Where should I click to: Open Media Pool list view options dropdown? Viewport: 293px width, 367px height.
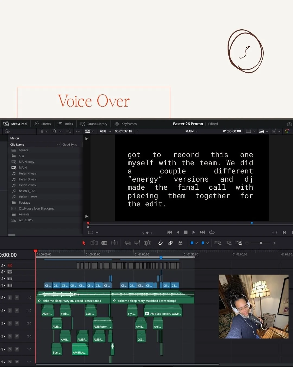point(43,131)
